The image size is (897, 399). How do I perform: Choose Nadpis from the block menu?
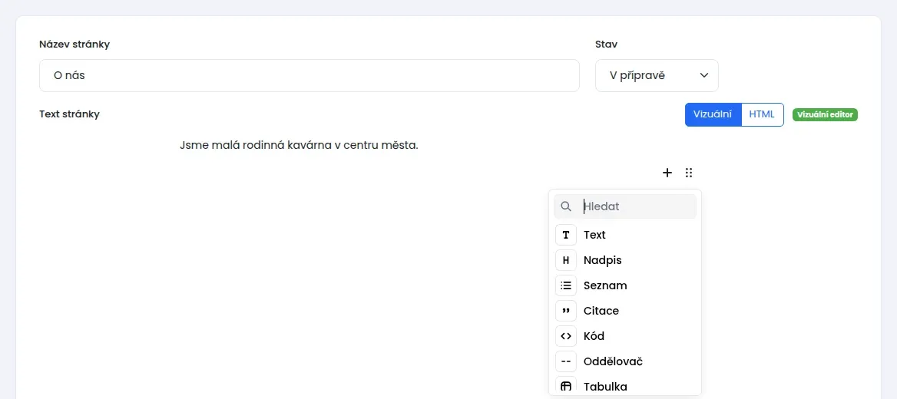click(624, 260)
